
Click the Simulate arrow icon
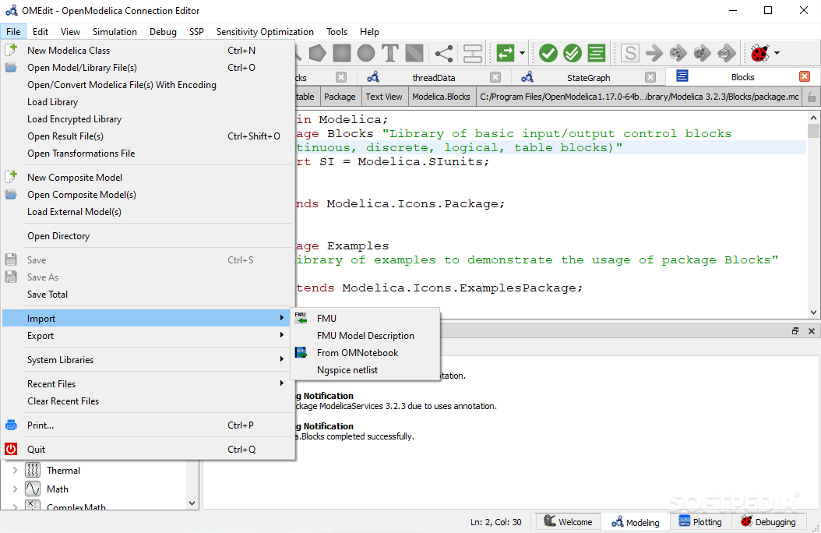[654, 53]
